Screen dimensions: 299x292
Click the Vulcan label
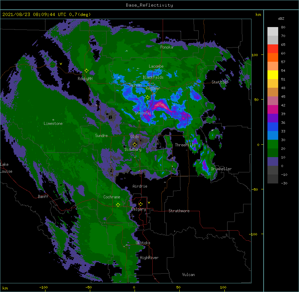pyautogui.click(x=188, y=275)
